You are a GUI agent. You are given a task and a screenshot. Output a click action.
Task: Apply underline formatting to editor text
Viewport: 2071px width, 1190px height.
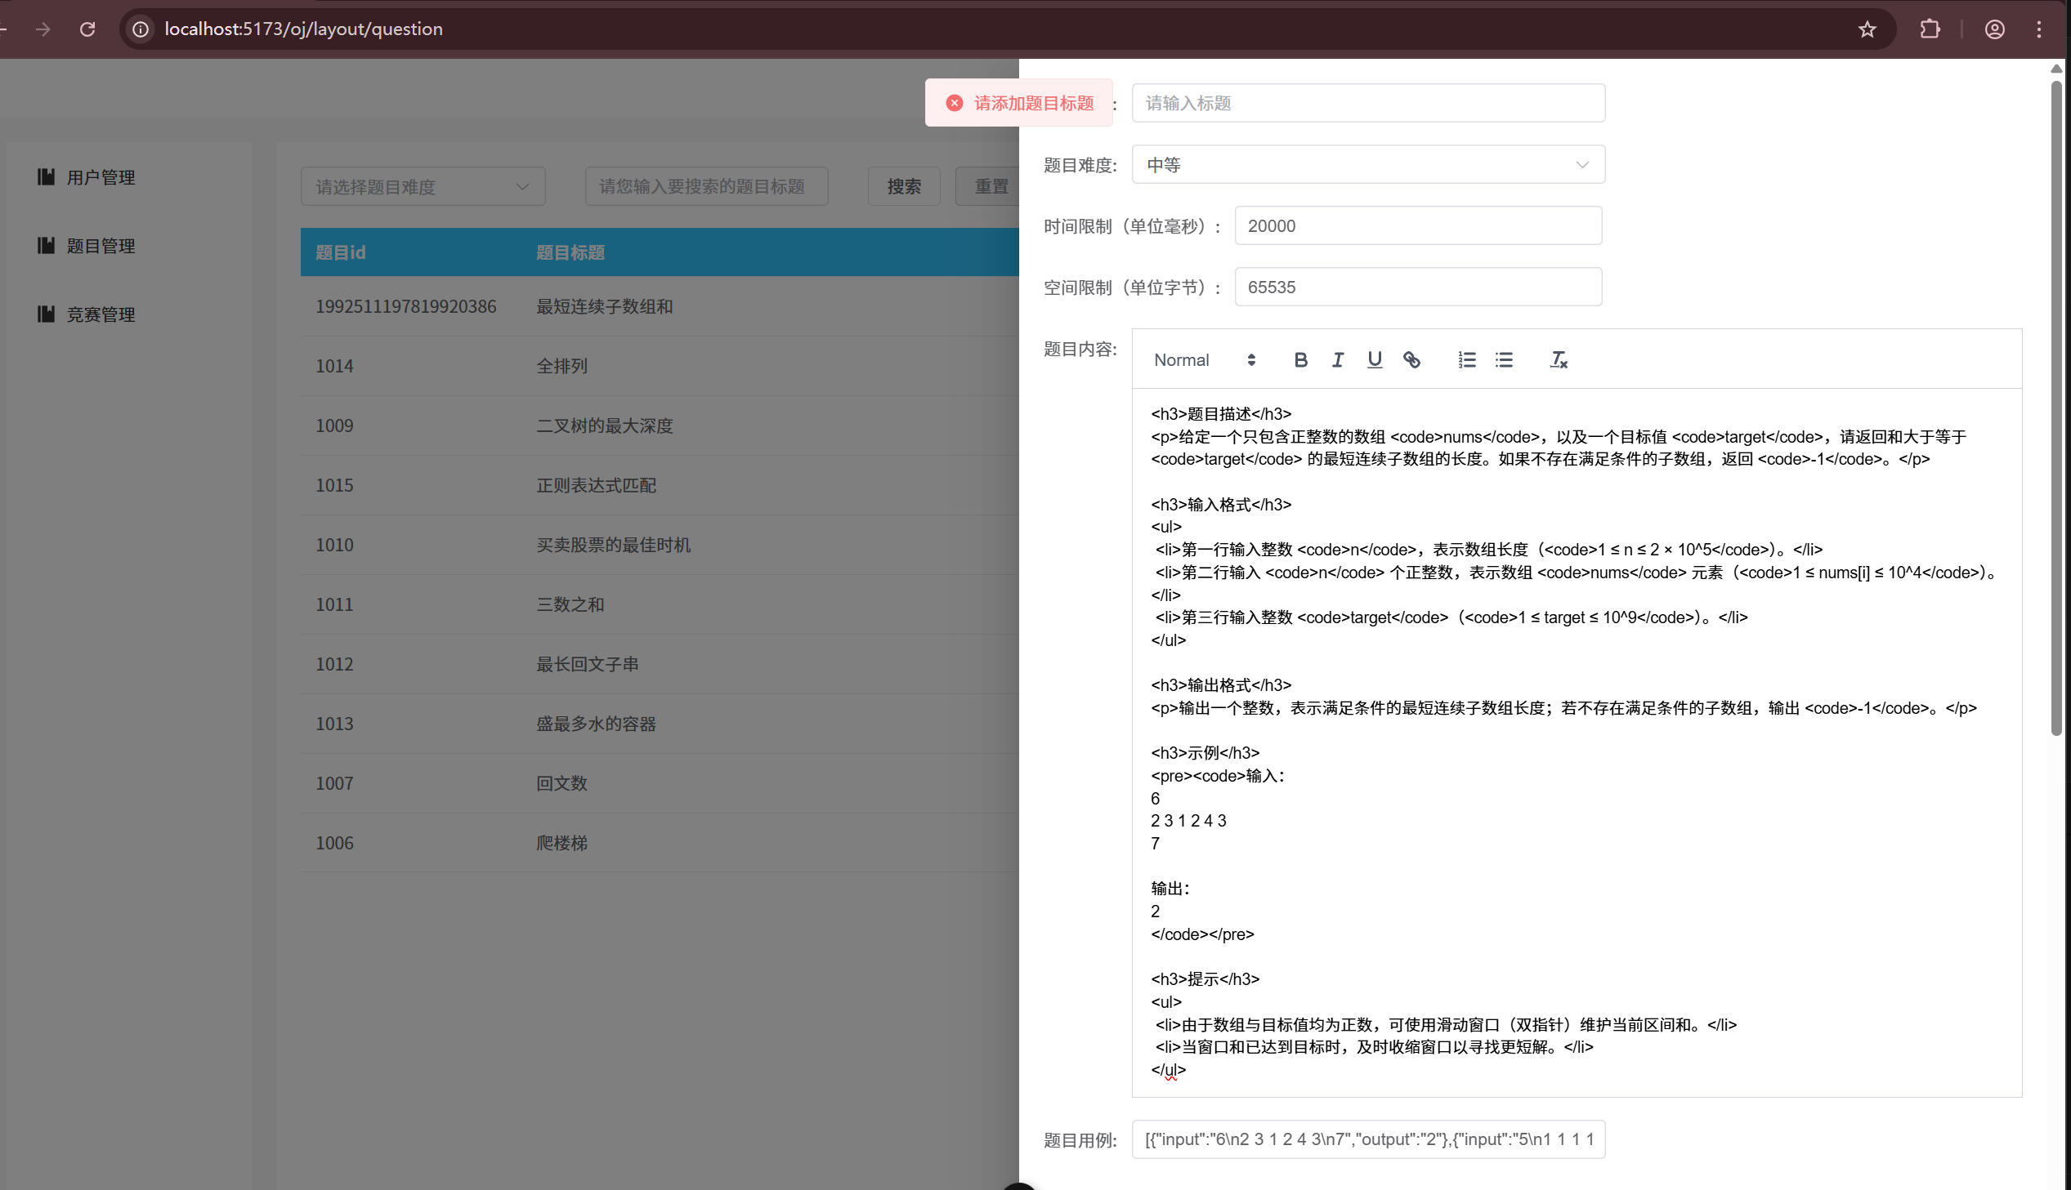click(1375, 359)
